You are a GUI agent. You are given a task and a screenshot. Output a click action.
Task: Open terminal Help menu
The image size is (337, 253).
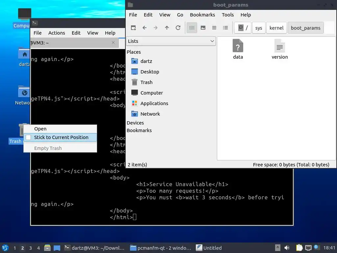(x=110, y=33)
